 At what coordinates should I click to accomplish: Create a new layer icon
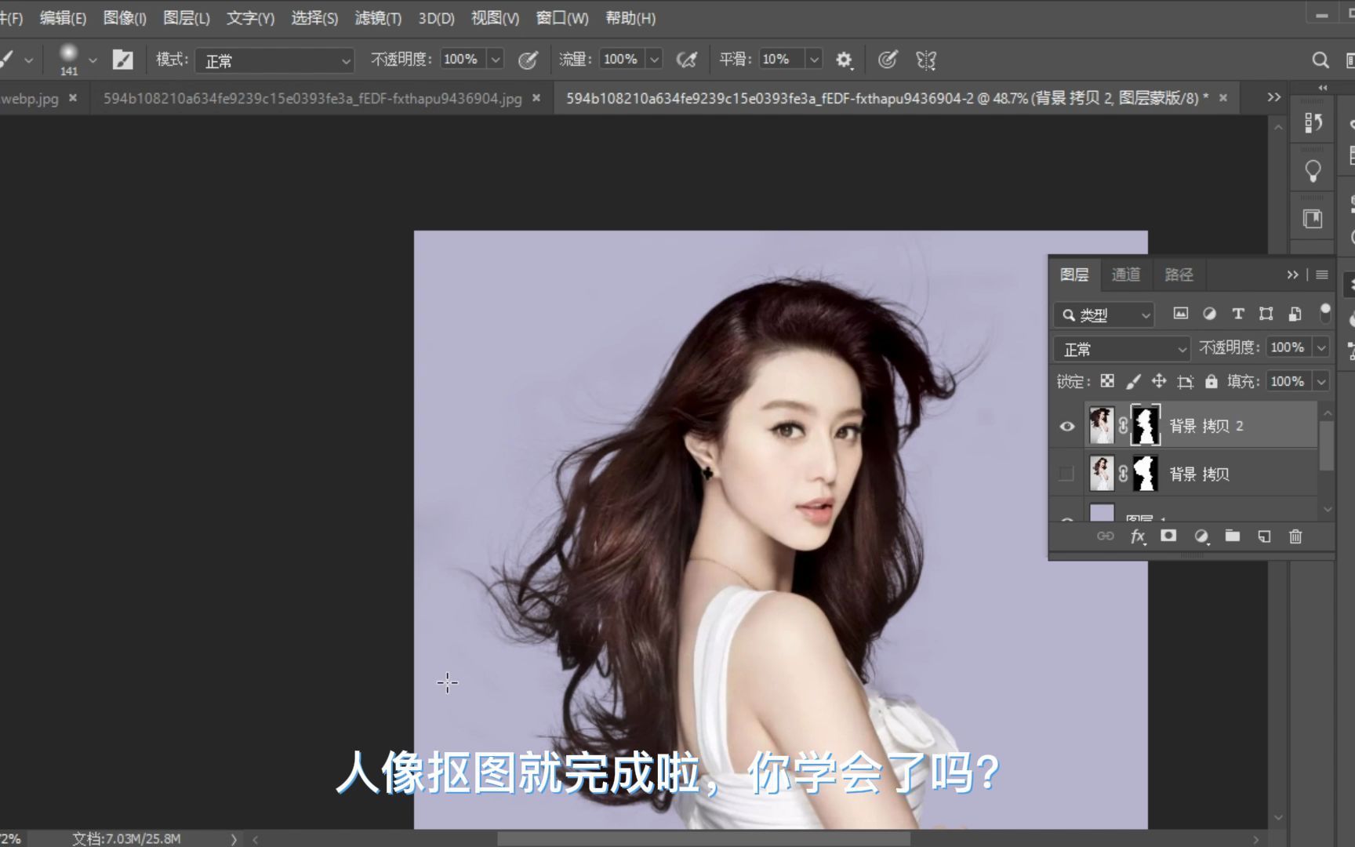(1264, 536)
